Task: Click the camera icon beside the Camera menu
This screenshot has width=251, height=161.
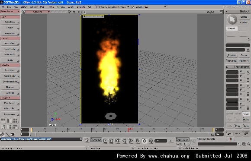Action: coord(69,12)
